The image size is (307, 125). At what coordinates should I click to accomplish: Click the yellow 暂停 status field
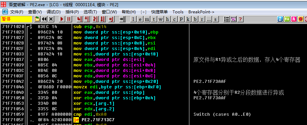point(16,19)
